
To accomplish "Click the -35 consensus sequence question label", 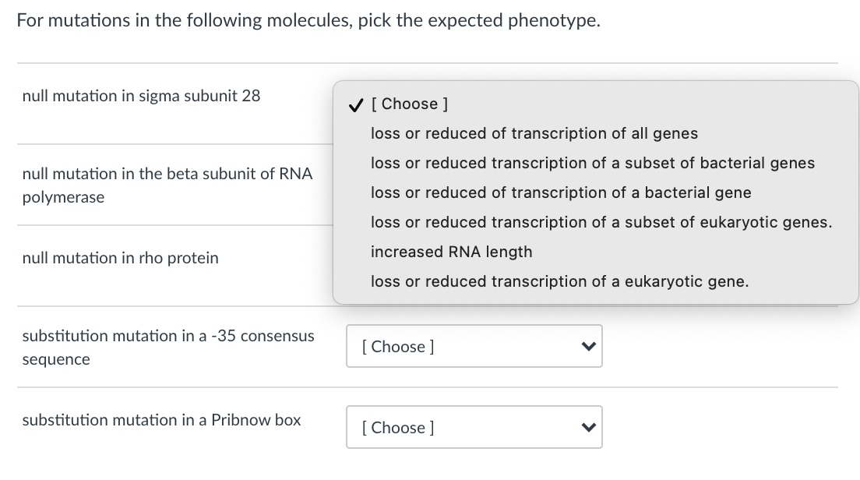I will (x=168, y=348).
